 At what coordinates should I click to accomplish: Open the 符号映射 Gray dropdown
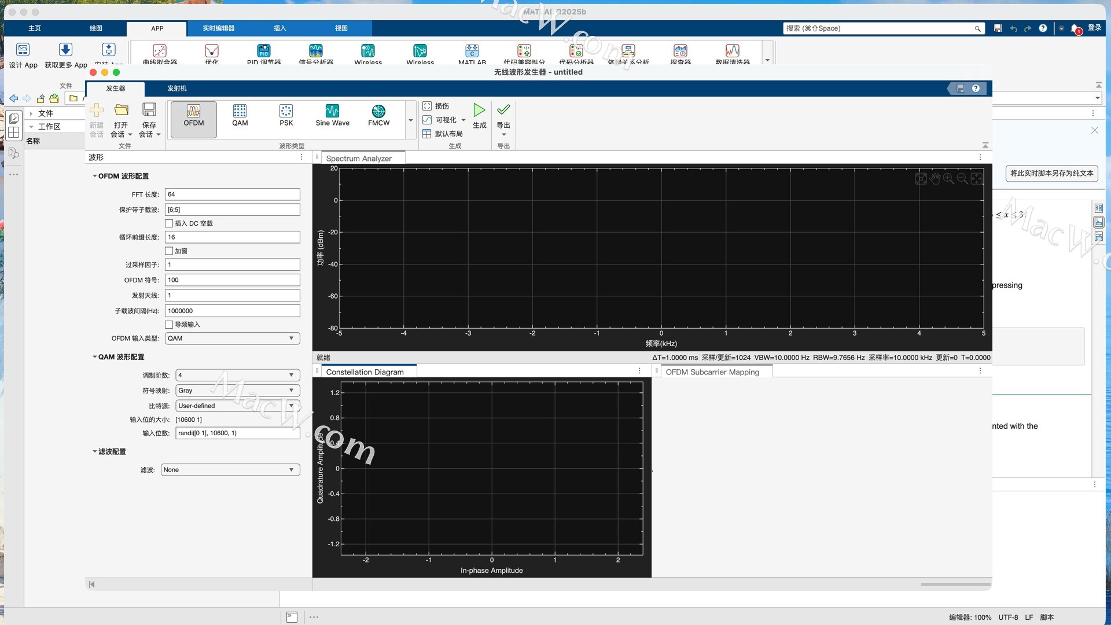tap(237, 391)
